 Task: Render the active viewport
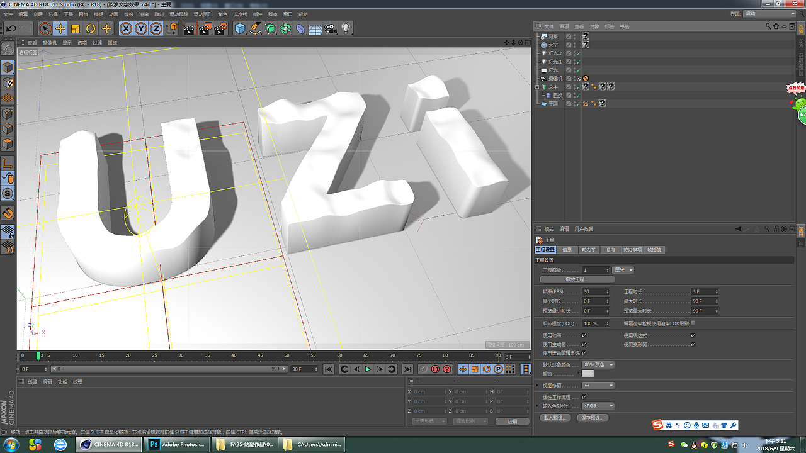click(x=189, y=28)
